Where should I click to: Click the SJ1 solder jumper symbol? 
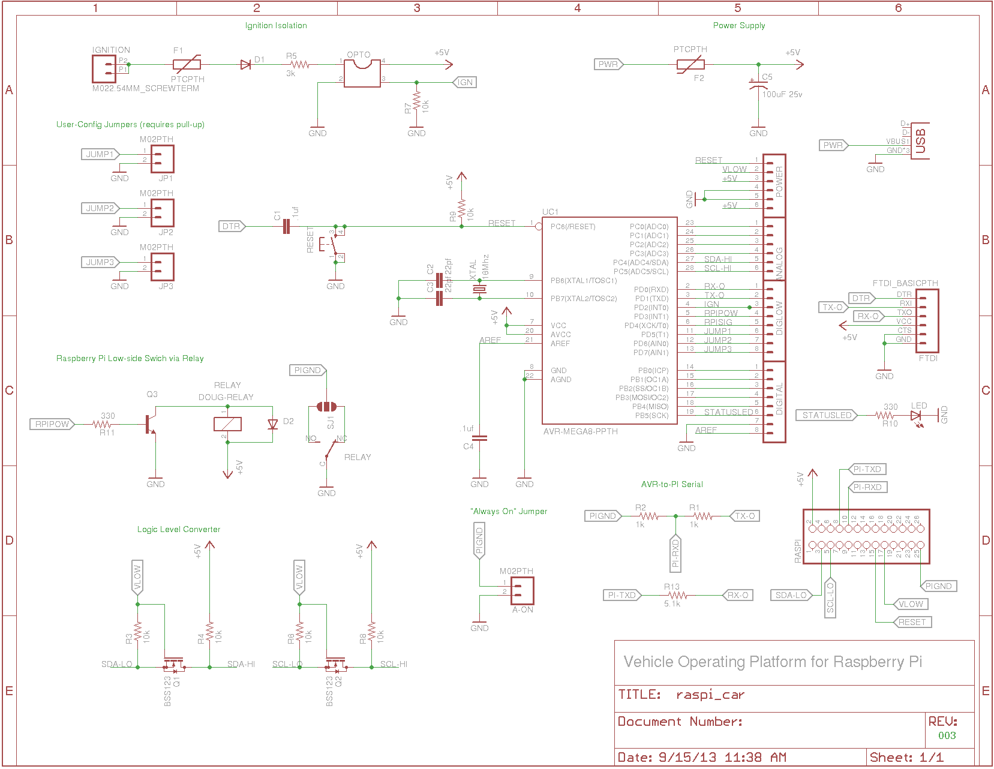click(326, 407)
